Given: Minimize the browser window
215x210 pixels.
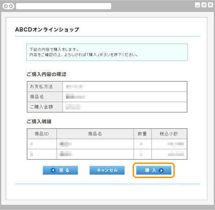Looking at the screenshot, I should click(x=198, y=5).
